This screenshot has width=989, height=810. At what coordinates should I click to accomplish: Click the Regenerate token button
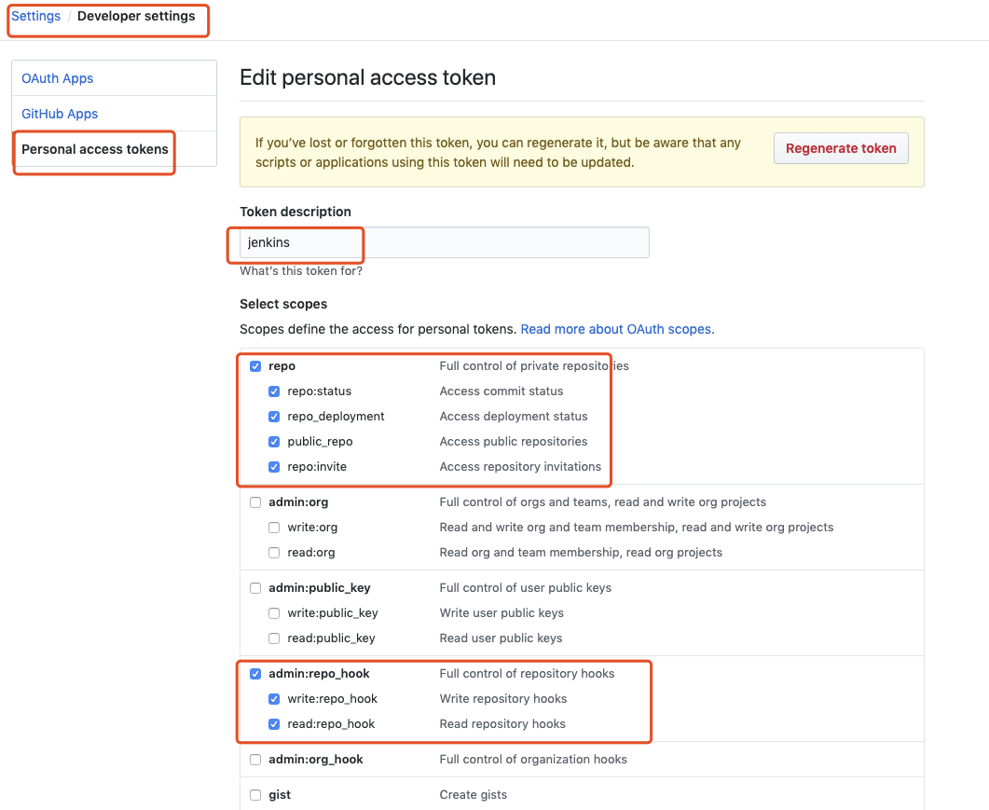coord(841,148)
